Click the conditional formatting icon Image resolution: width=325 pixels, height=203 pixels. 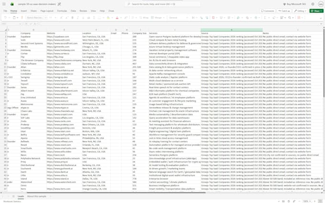click(x=213, y=18)
